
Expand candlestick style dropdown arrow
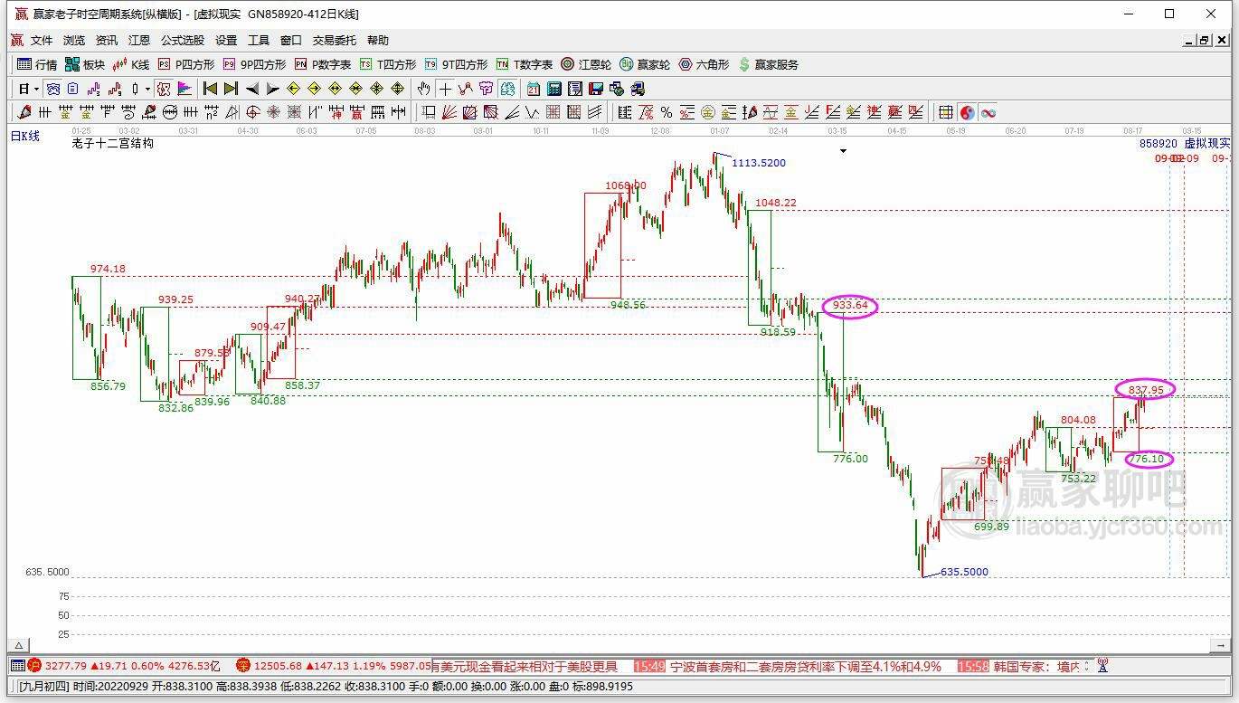pyautogui.click(x=147, y=89)
